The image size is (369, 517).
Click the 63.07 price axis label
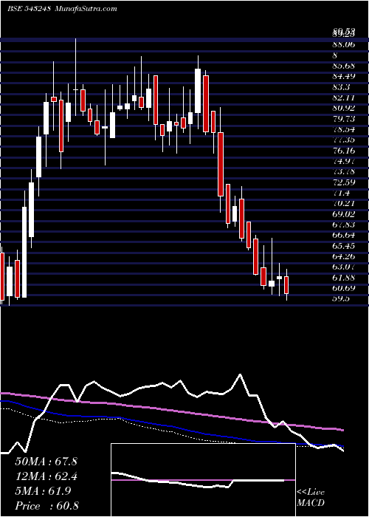tap(343, 267)
